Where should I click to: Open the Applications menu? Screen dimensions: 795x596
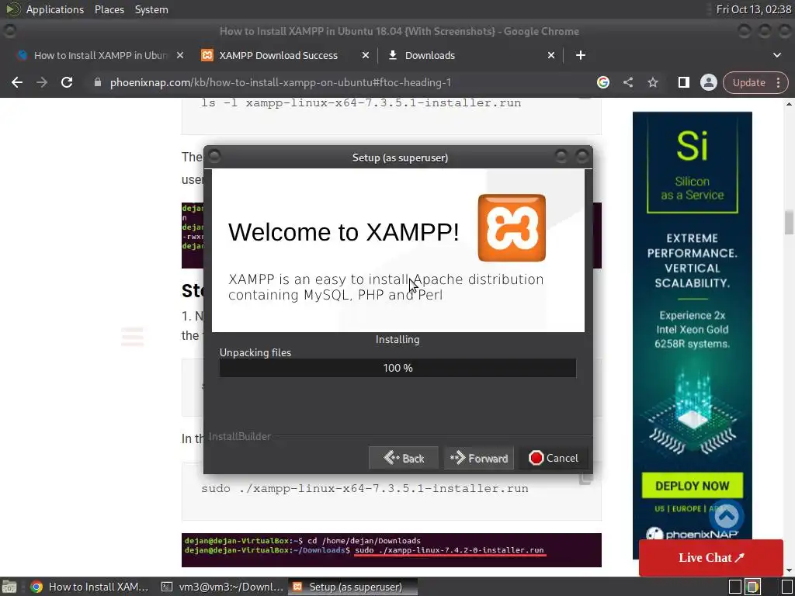55,9
